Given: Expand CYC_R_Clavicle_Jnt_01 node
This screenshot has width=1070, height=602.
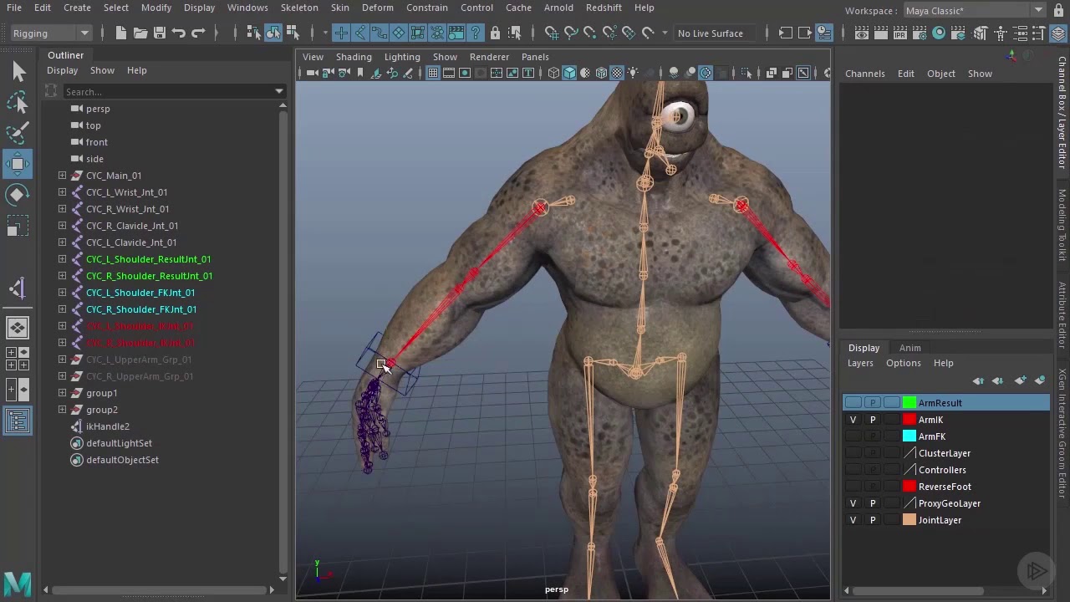Looking at the screenshot, I should (62, 226).
